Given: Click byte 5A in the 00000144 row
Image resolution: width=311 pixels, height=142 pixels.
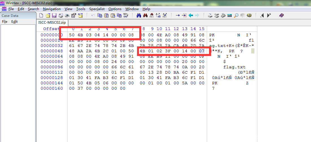Looking at the screenshot, I should click(x=185, y=83).
